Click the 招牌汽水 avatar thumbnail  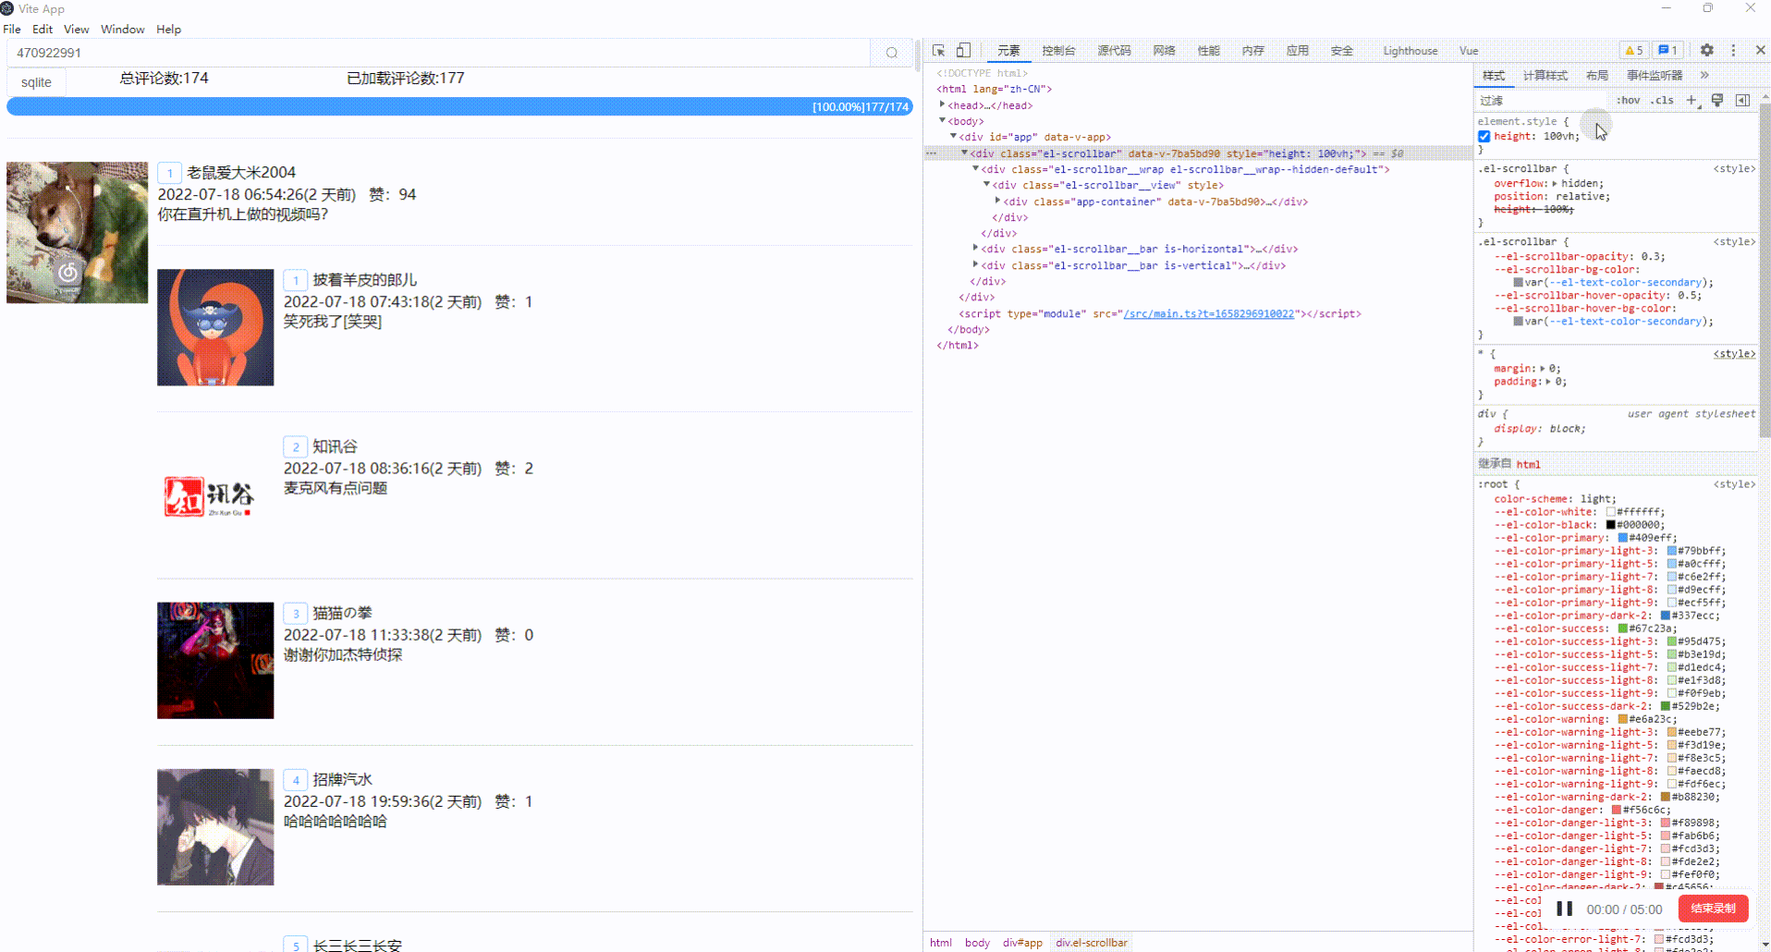(x=215, y=827)
